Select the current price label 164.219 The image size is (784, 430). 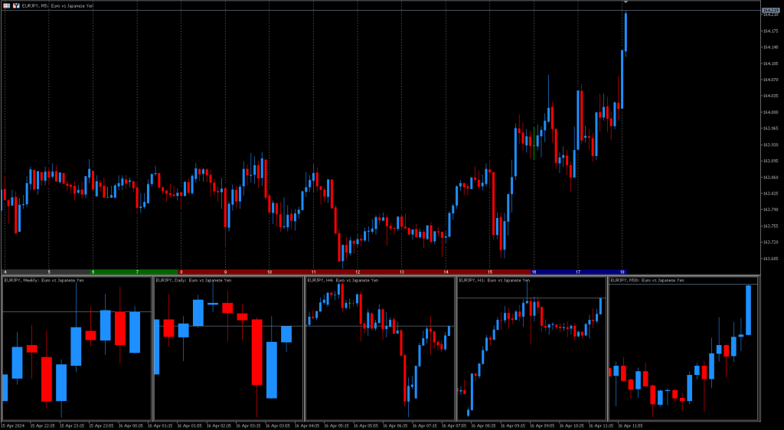click(x=770, y=10)
